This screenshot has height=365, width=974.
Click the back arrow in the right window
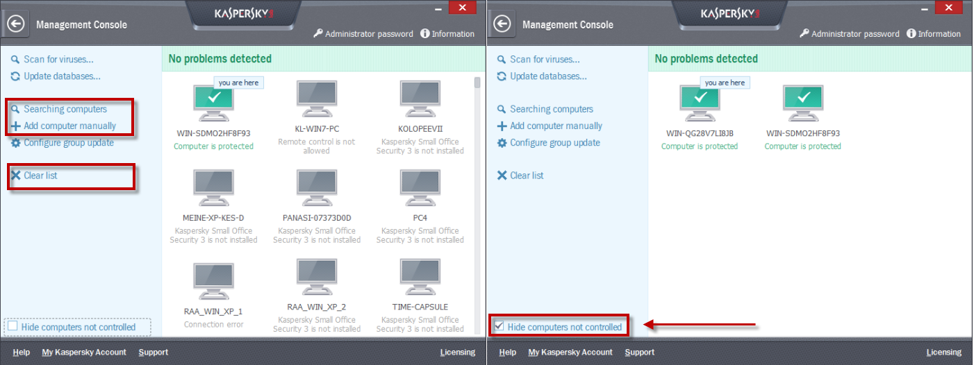[x=502, y=24]
